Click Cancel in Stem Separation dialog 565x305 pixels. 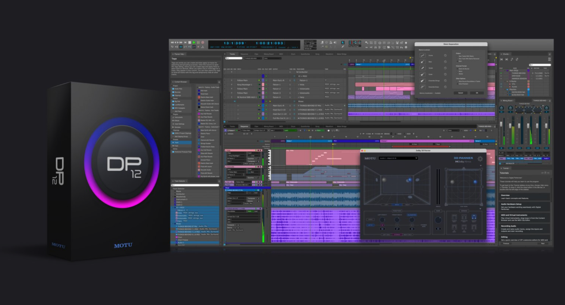[460, 93]
